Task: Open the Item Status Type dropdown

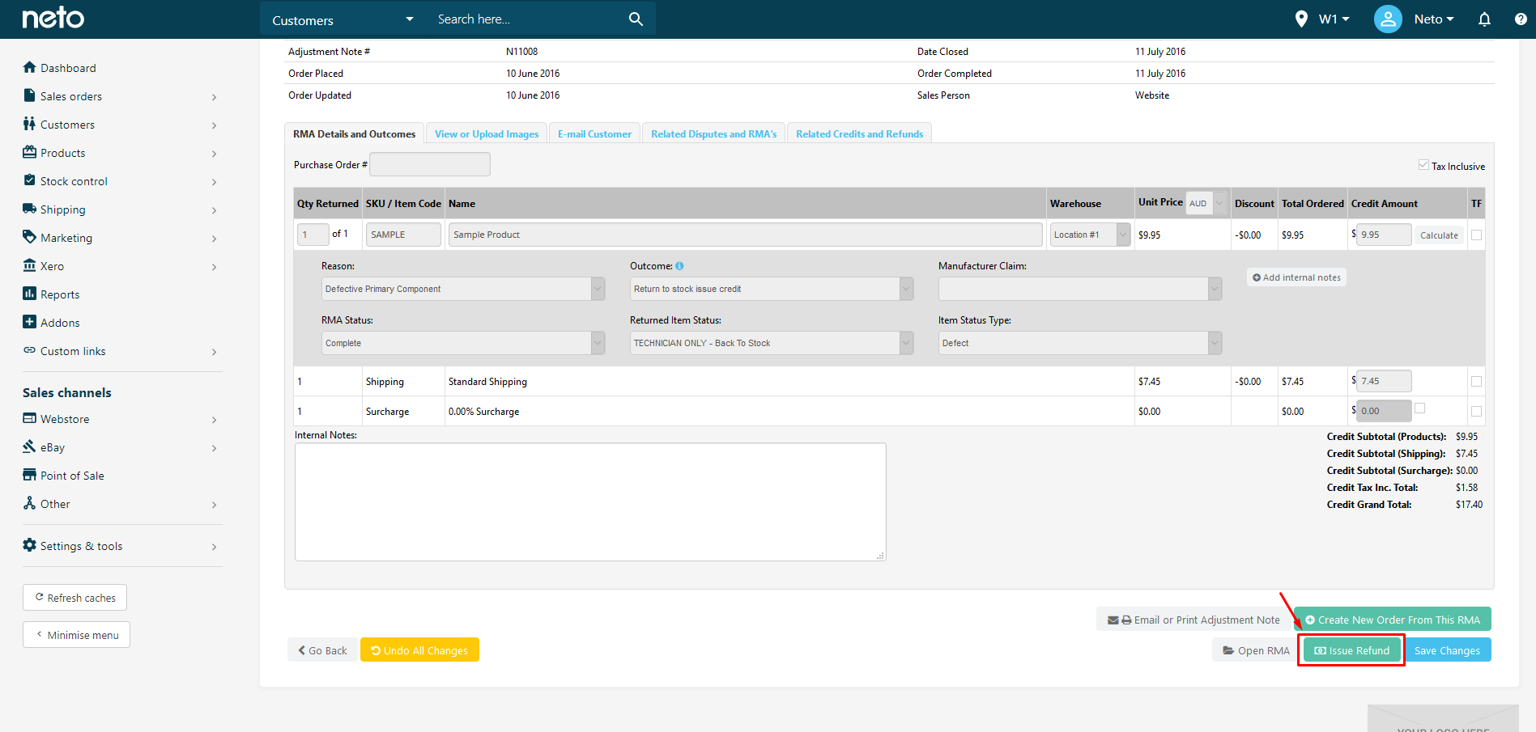Action: point(1079,343)
